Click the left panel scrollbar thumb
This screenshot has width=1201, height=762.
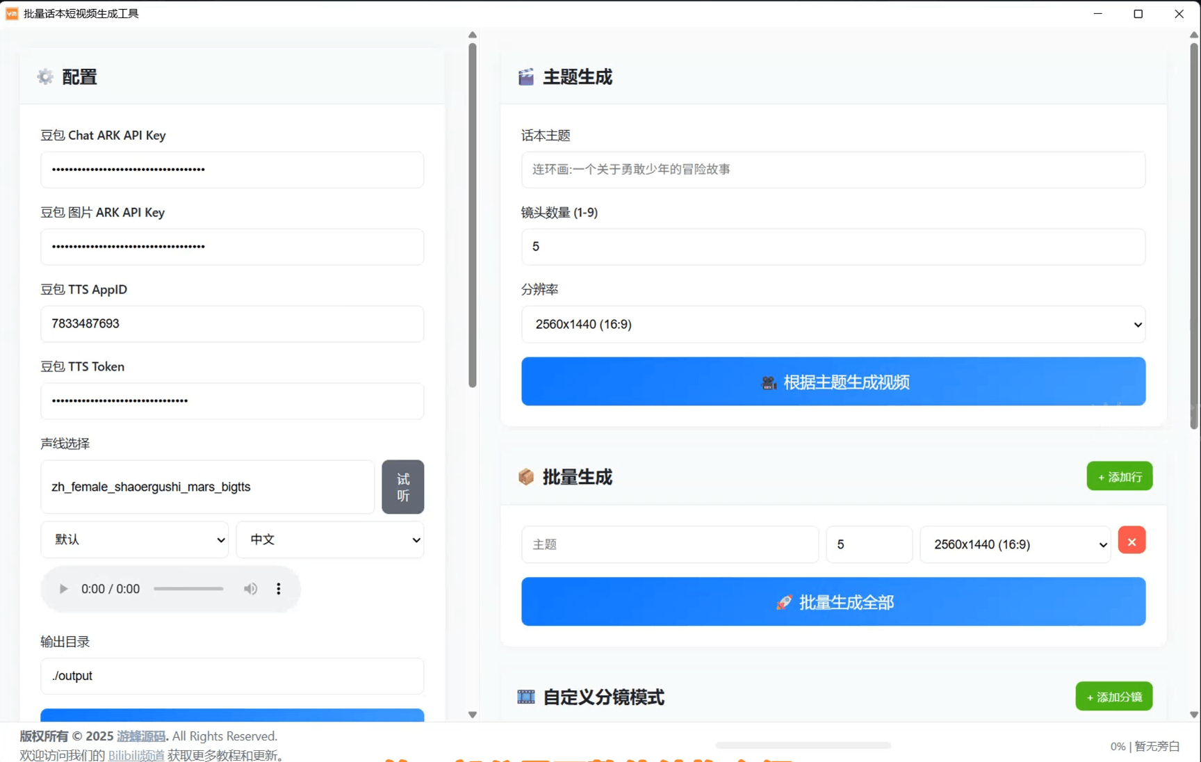point(473,216)
